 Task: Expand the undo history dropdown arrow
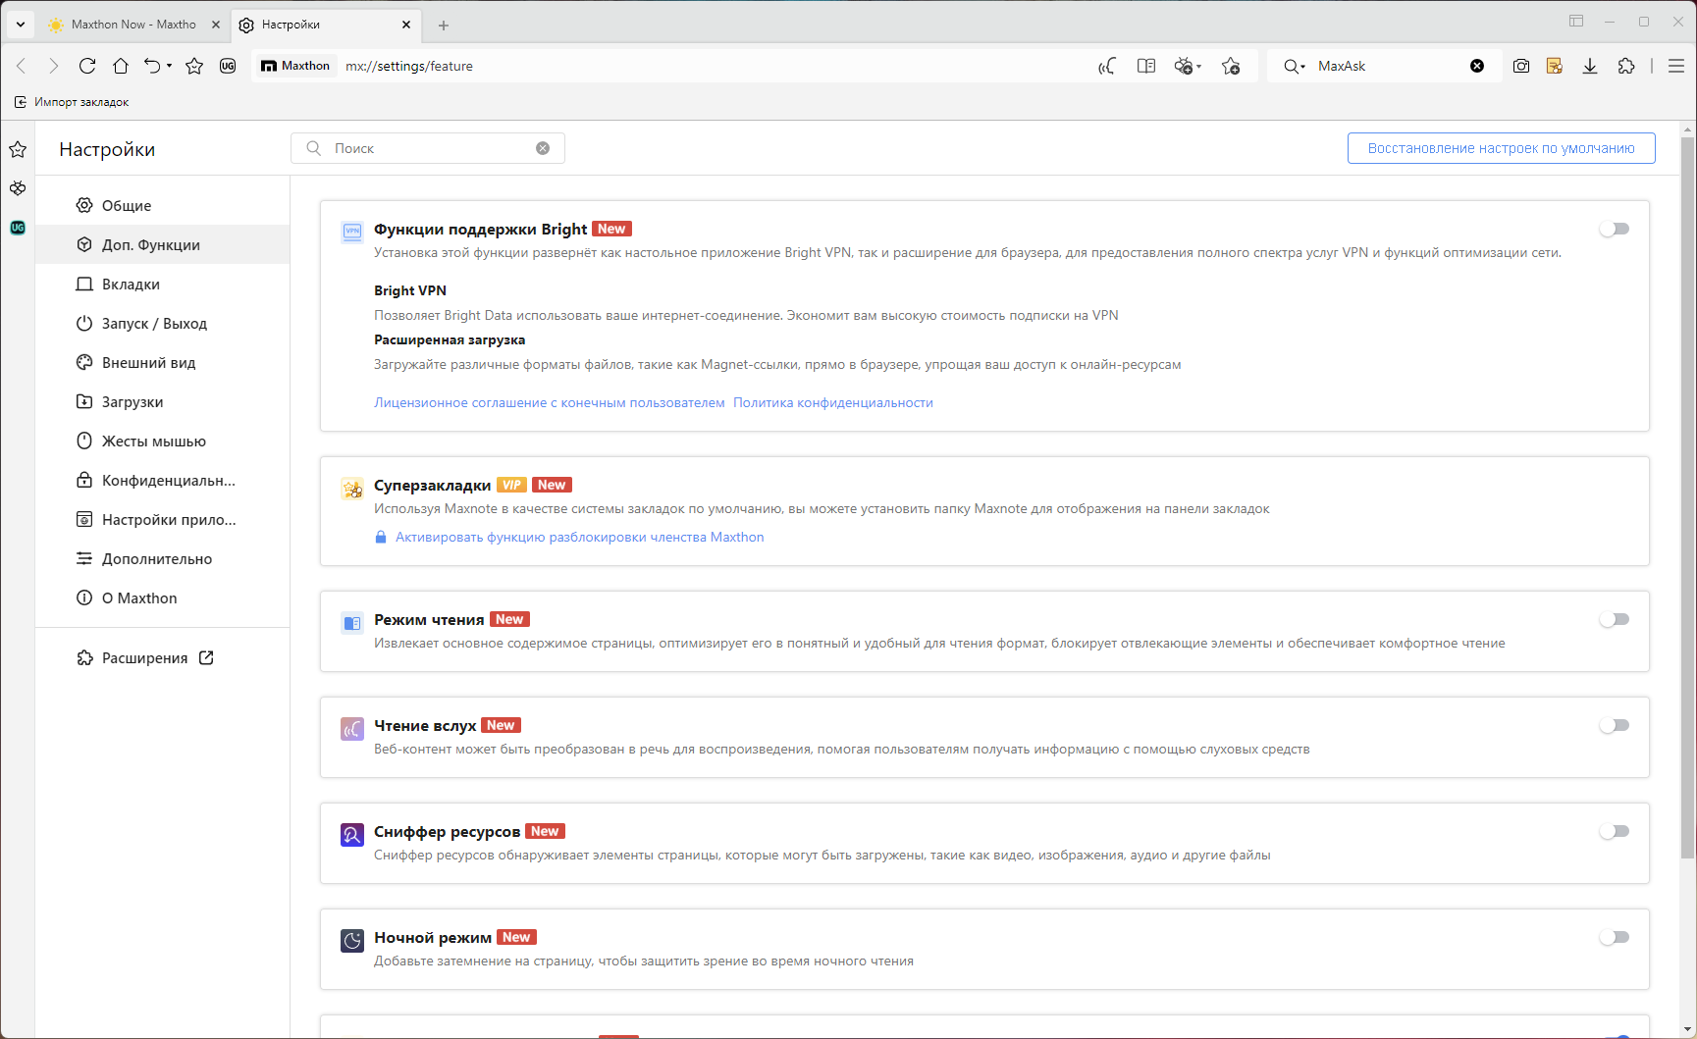click(169, 66)
